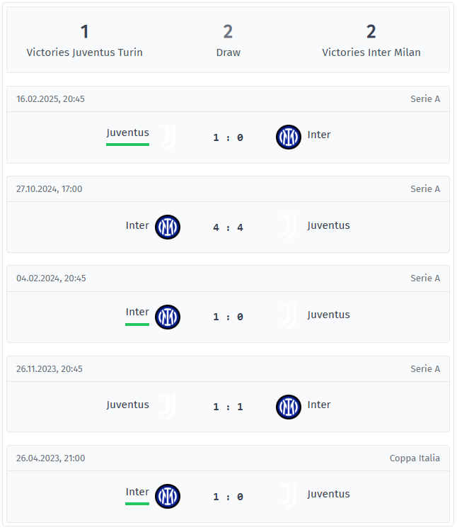This screenshot has height=530, width=457.
Task: Open the 1:1 score of the 26.11.2023 match
Action: [x=228, y=407]
